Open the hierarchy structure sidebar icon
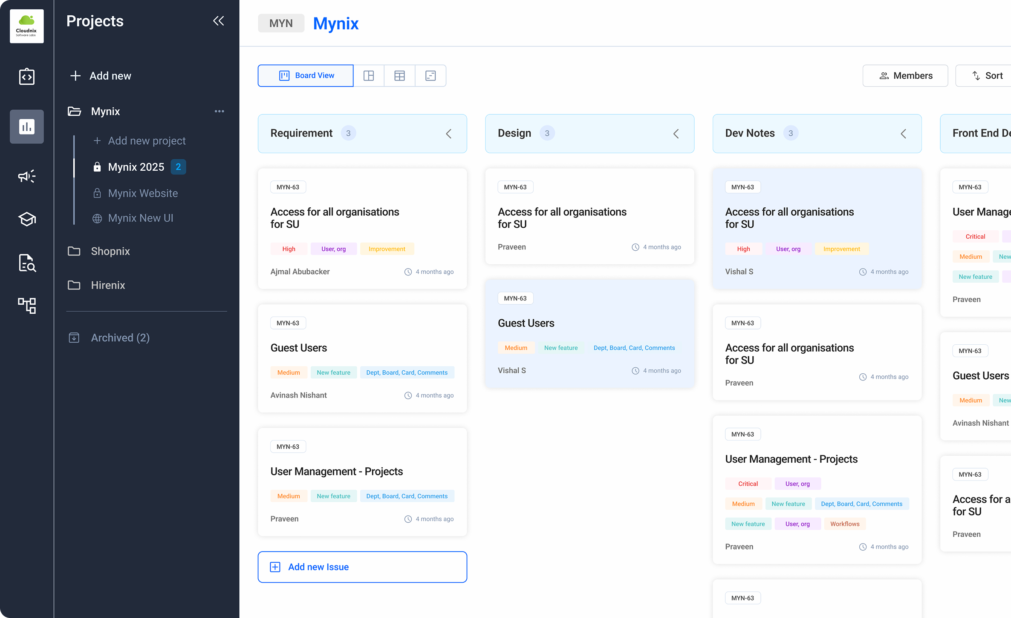 (x=27, y=305)
